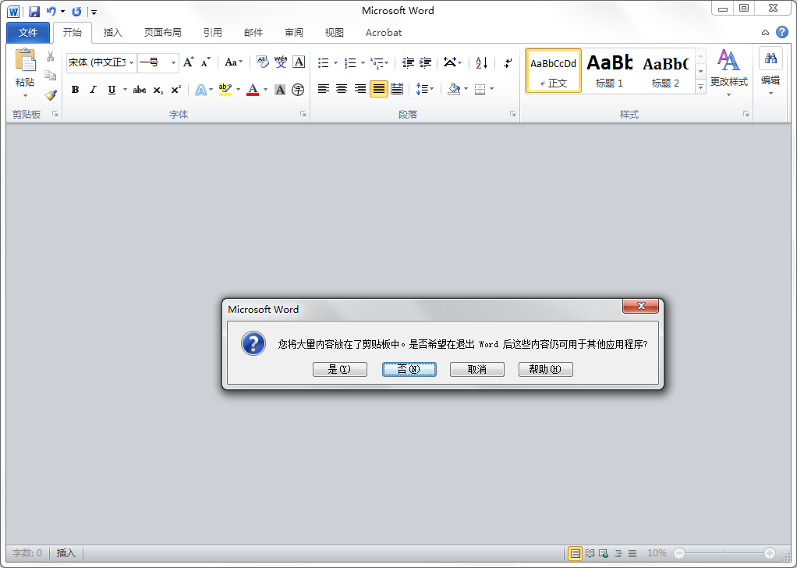797x568 pixels.
Task: Apply the 标题 2 style
Action: [x=665, y=71]
